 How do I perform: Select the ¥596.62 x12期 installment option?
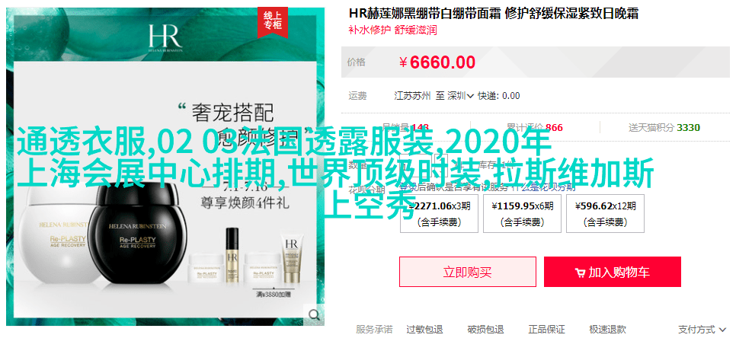tap(605, 213)
